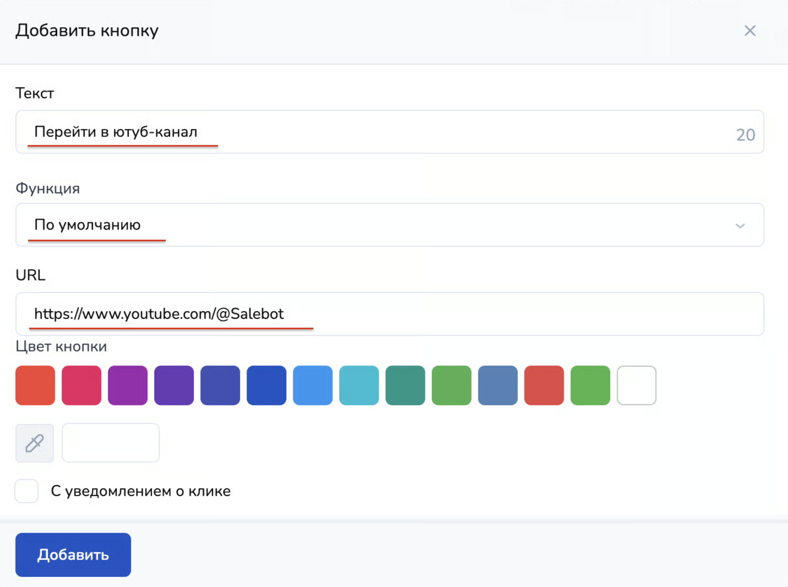This screenshot has height=587, width=788.
Task: Open the Функция dropdown
Action: (x=389, y=225)
